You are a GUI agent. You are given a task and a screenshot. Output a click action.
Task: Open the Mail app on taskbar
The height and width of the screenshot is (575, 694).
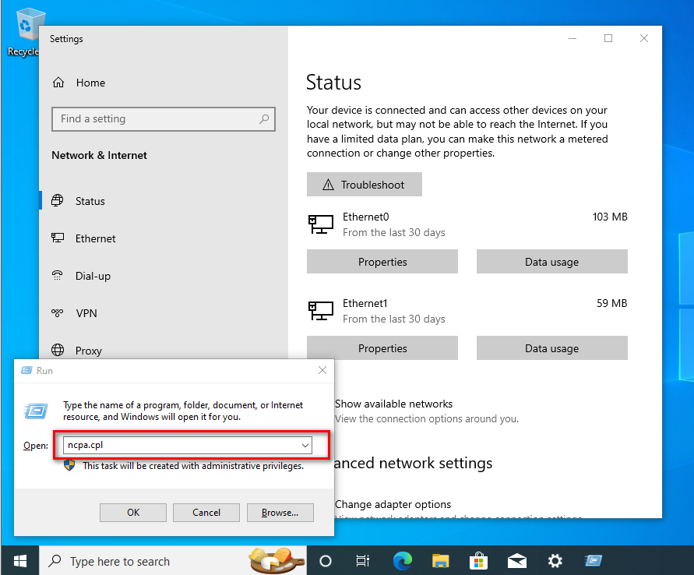pyautogui.click(x=516, y=561)
